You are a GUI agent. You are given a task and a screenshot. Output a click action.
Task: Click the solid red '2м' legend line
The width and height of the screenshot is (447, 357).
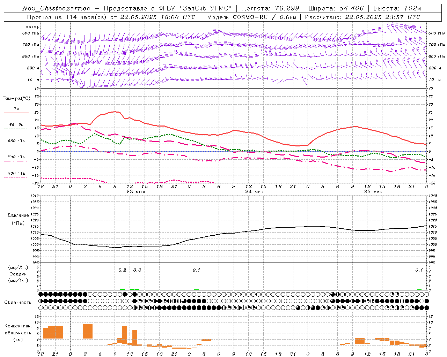click(x=16, y=113)
